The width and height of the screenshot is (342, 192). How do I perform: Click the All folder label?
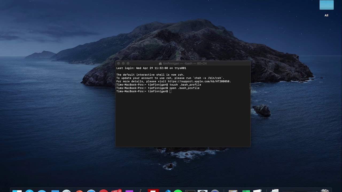point(327,15)
